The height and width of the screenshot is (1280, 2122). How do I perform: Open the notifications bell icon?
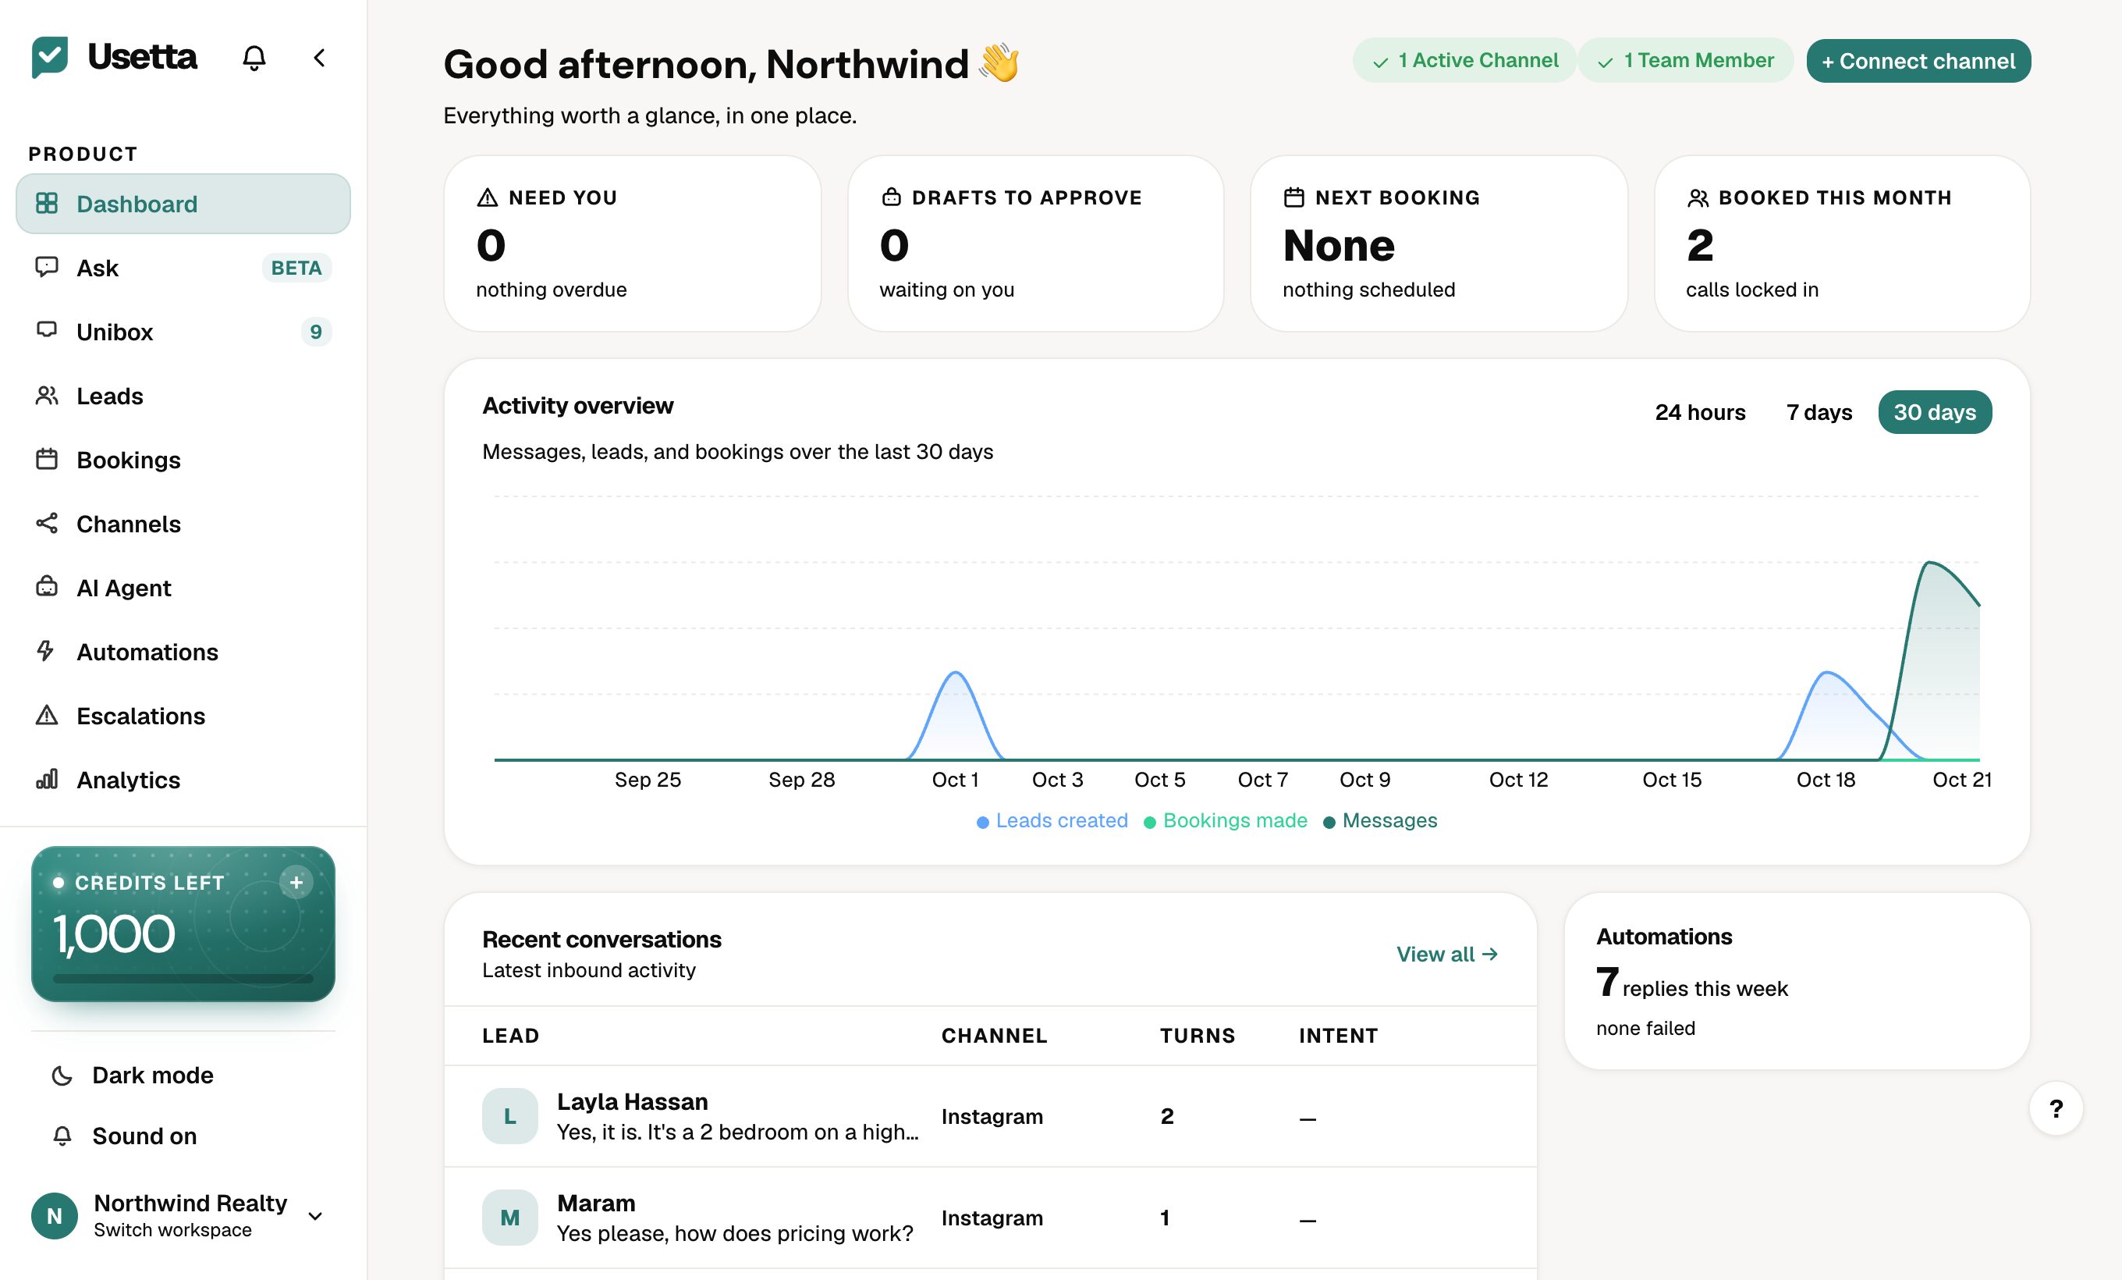pyautogui.click(x=254, y=58)
